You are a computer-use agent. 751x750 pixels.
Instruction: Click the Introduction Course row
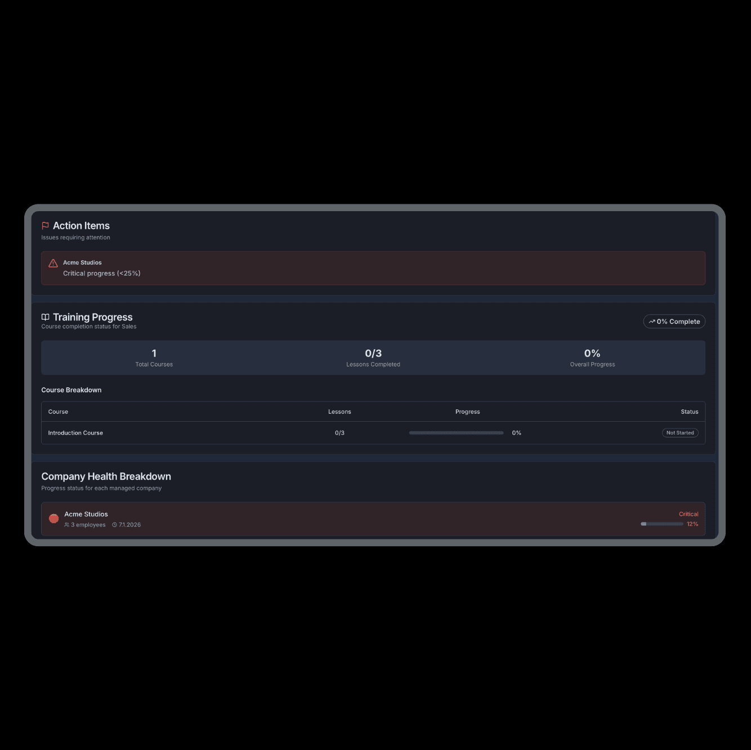[x=373, y=432]
